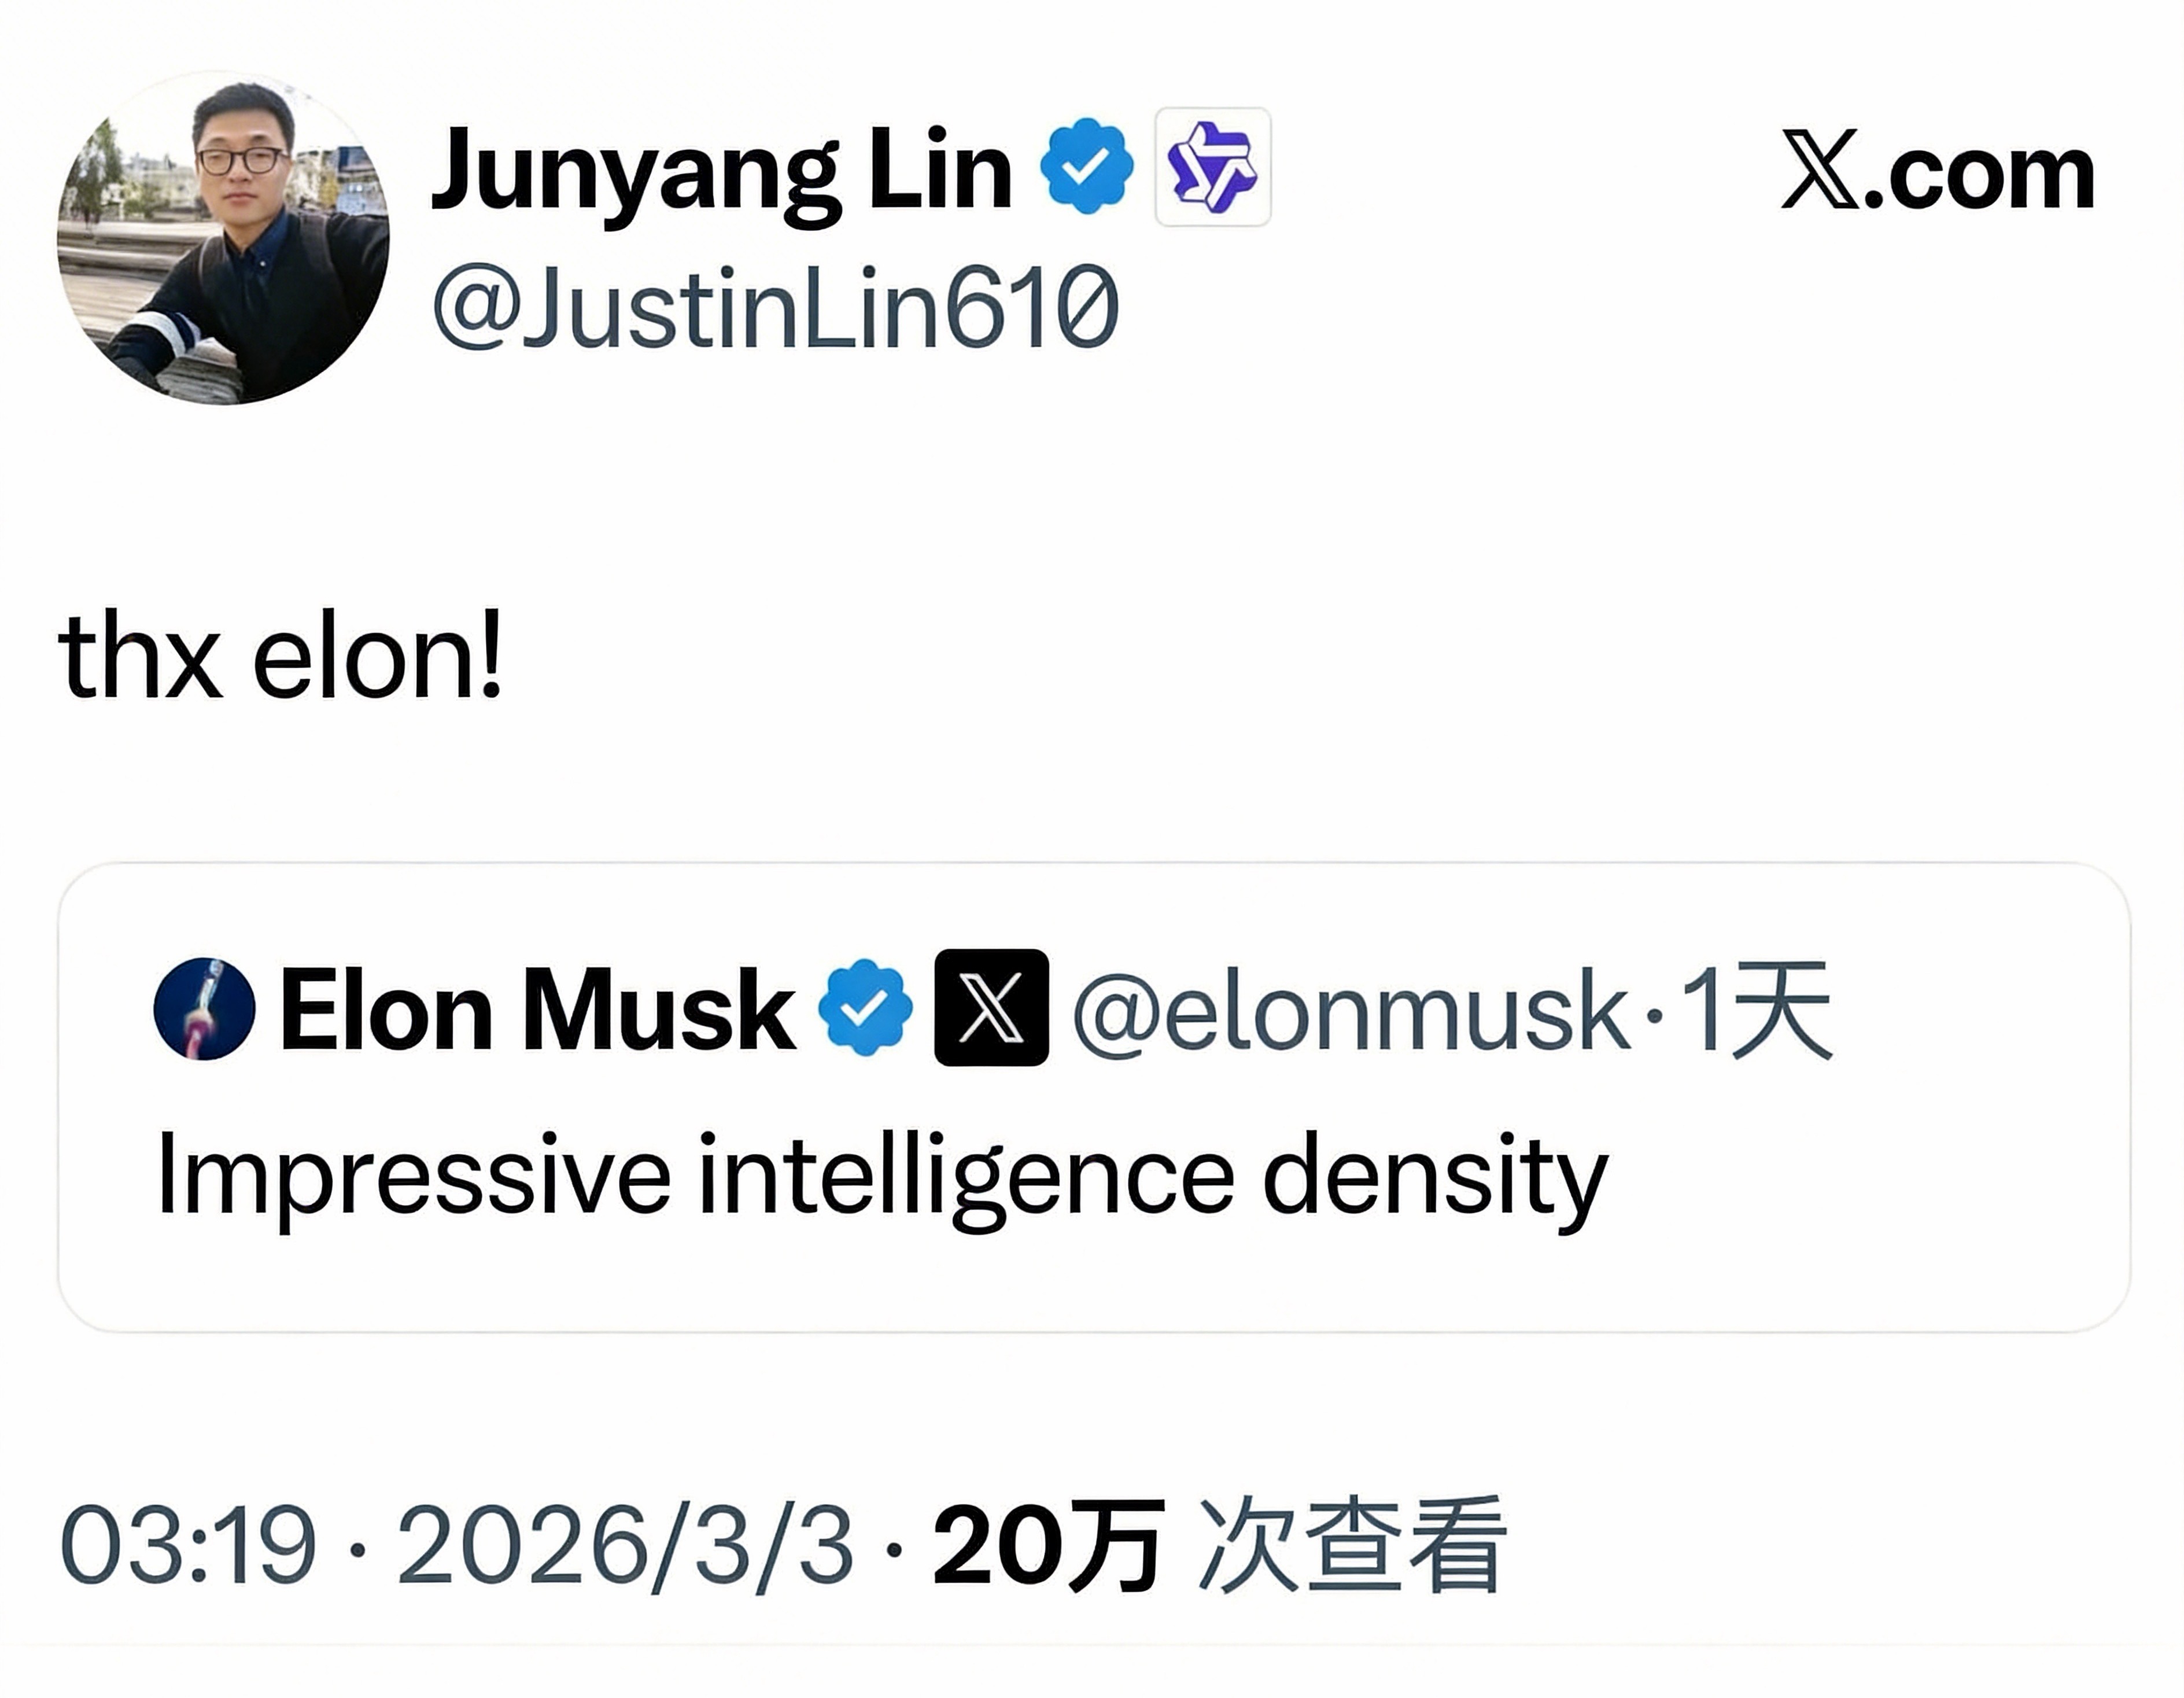Click the "1天" quoted post timestamp
The width and height of the screenshot is (2184, 1698).
(1756, 1010)
